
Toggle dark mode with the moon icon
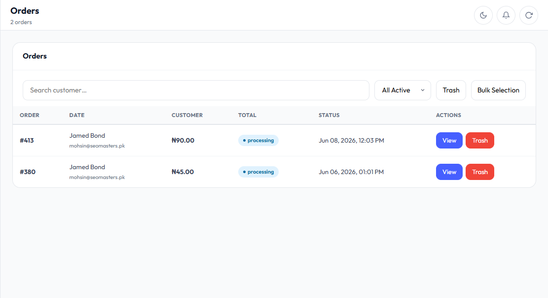click(483, 15)
